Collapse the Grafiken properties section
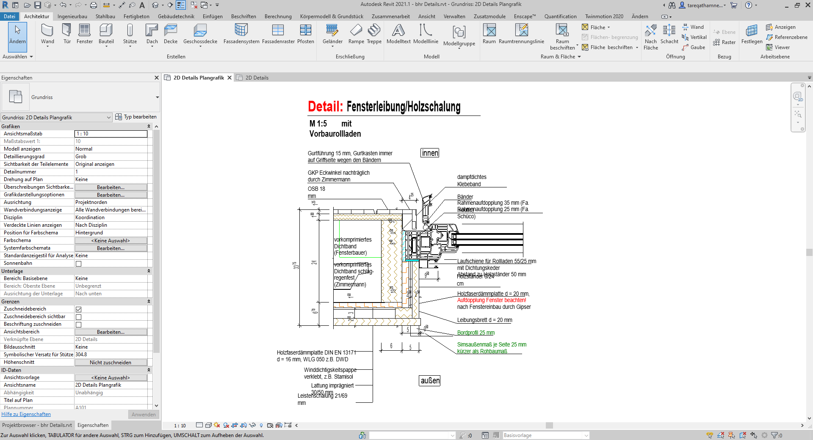This screenshot has height=440, width=813. [x=149, y=126]
